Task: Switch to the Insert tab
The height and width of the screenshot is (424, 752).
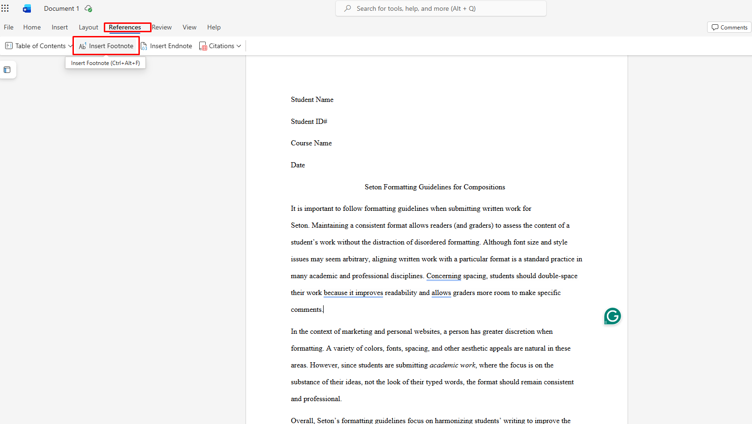Action: (59, 27)
